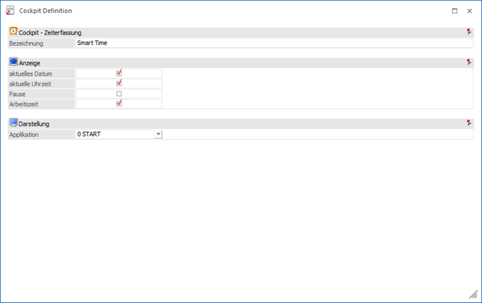Click the screen icon beside Darstellung
This screenshot has height=303, width=482.
[x=13, y=123]
